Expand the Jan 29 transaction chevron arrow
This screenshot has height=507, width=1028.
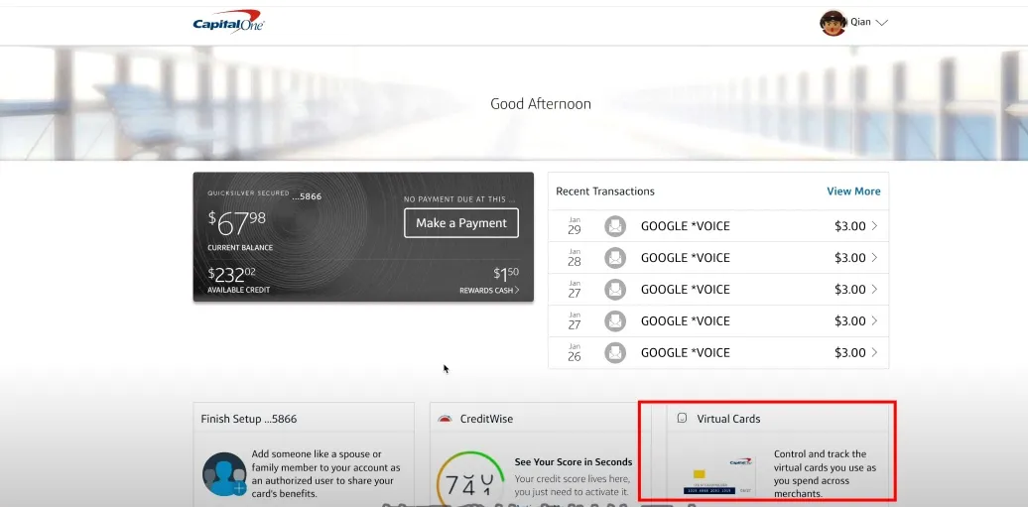[874, 226]
